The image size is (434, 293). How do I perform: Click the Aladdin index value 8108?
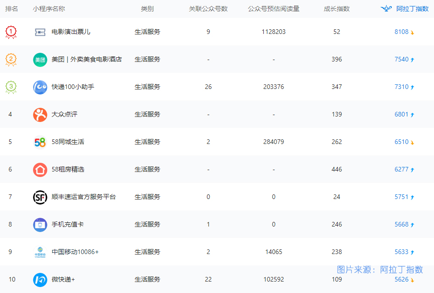(x=401, y=32)
